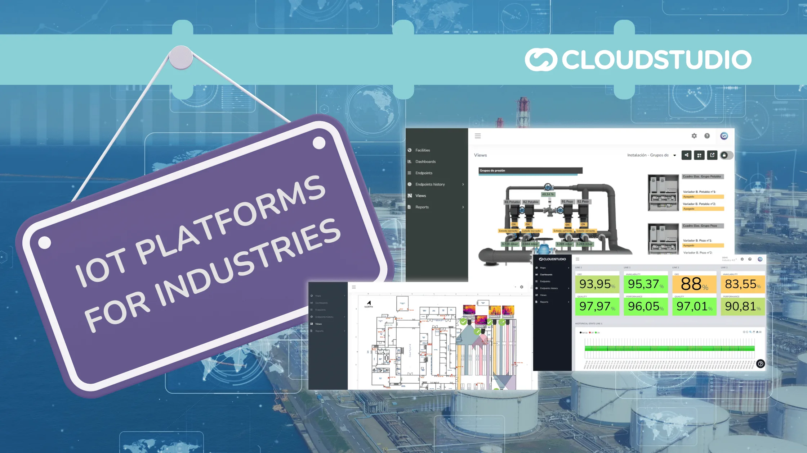Open the 'DEMO Industry 4.0' account dropdown
The width and height of the screenshot is (807, 453).
point(730,259)
